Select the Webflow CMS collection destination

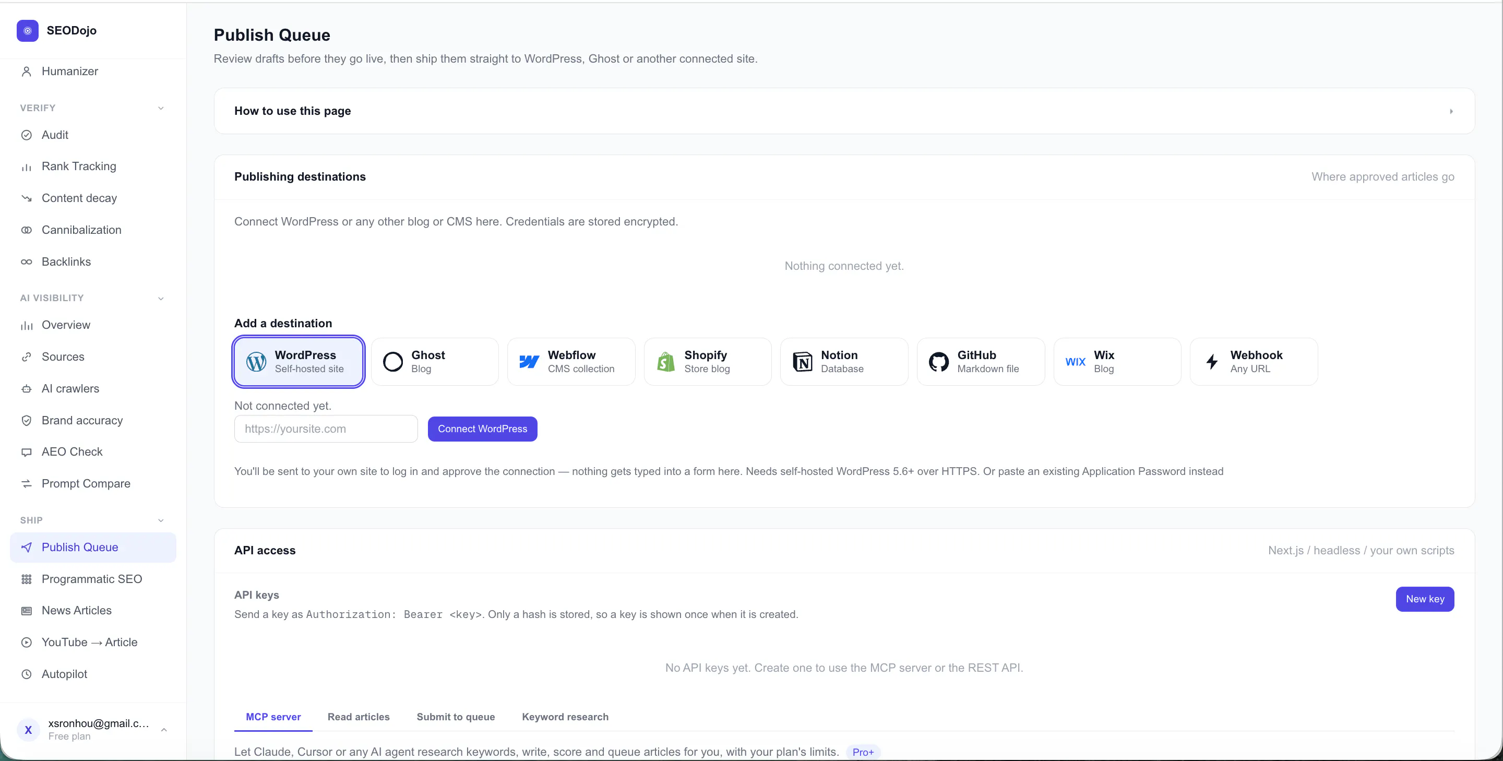point(571,362)
